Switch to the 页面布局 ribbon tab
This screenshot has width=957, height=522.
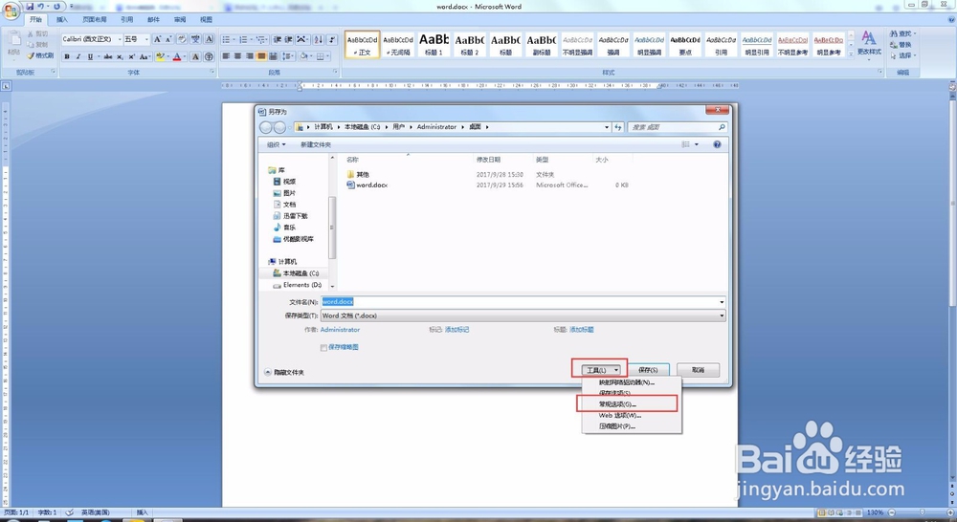(x=95, y=19)
